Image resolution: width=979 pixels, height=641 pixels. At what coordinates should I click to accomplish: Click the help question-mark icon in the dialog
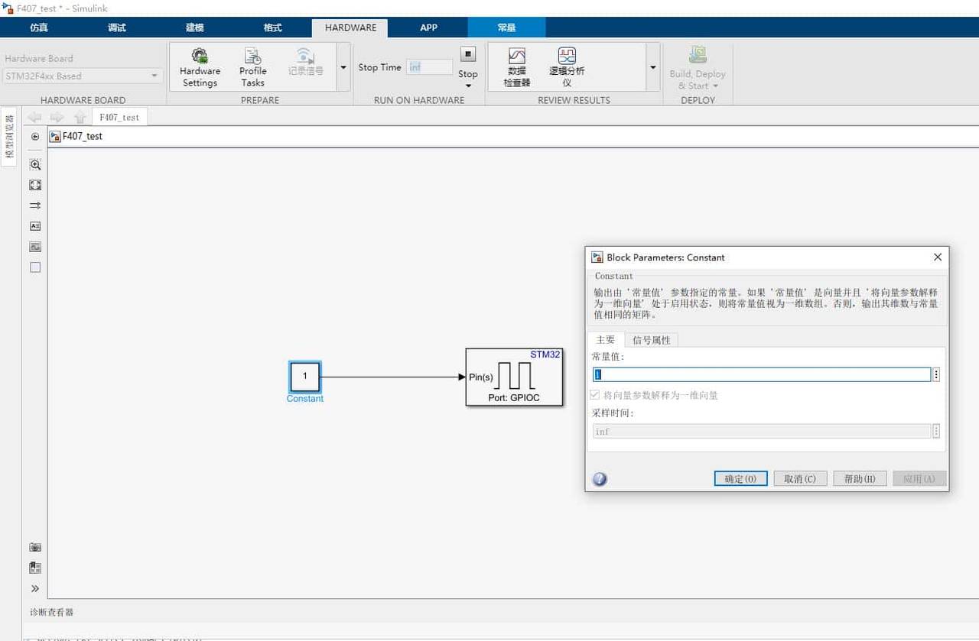tap(600, 479)
